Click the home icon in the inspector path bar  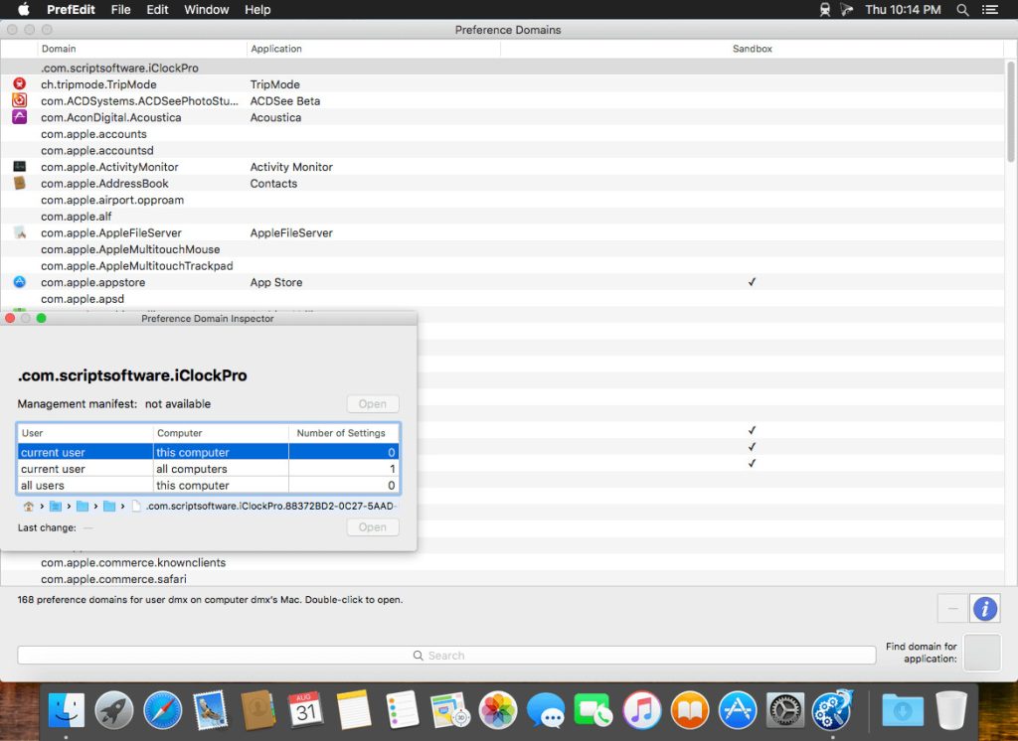[28, 506]
